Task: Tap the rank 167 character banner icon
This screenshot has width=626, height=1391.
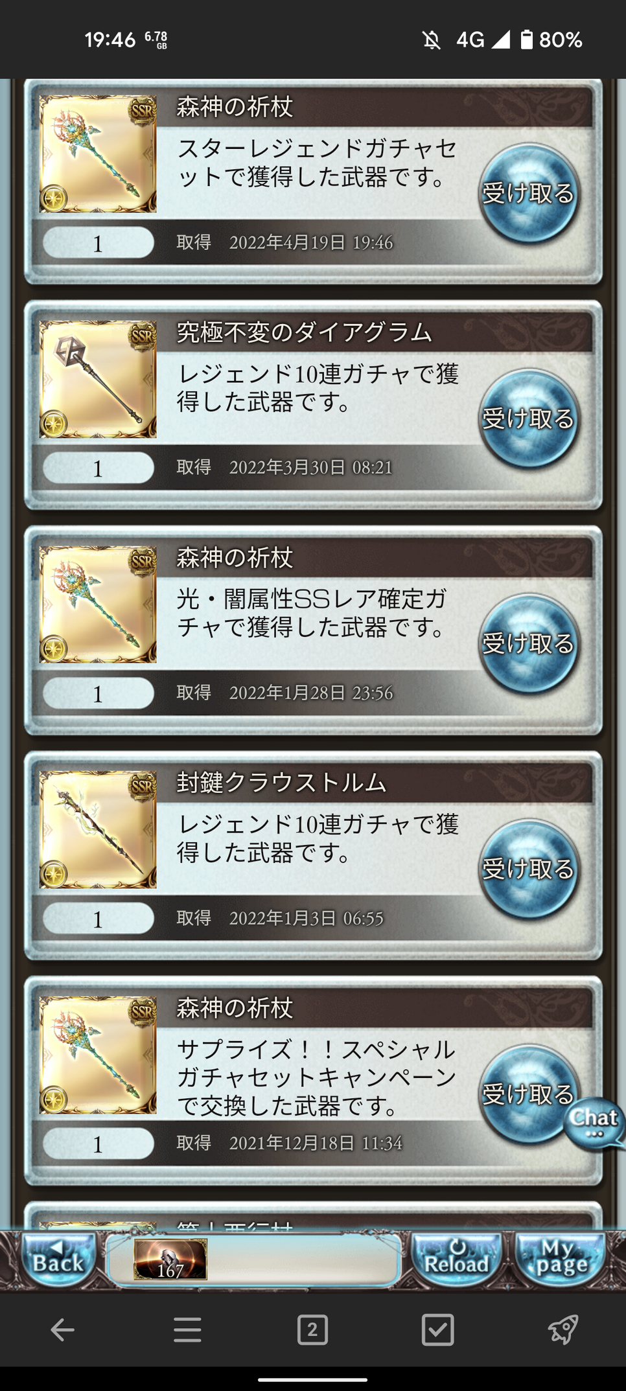Action: click(170, 1259)
